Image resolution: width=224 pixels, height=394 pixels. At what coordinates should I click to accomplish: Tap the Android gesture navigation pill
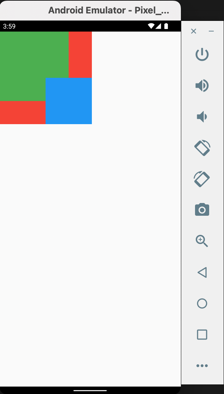coord(90,390)
